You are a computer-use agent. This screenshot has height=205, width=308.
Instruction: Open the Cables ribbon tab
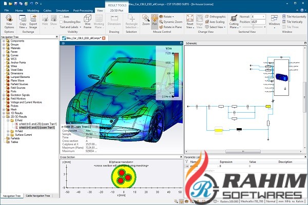tap(47, 11)
